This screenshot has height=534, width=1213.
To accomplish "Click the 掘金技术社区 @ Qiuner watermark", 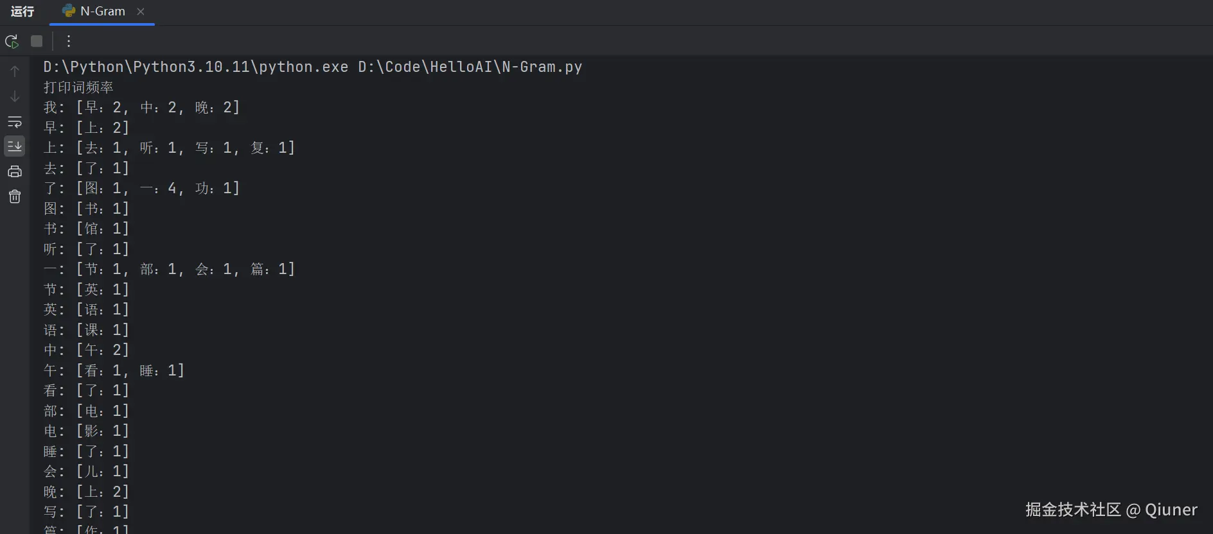I will [x=1111, y=510].
